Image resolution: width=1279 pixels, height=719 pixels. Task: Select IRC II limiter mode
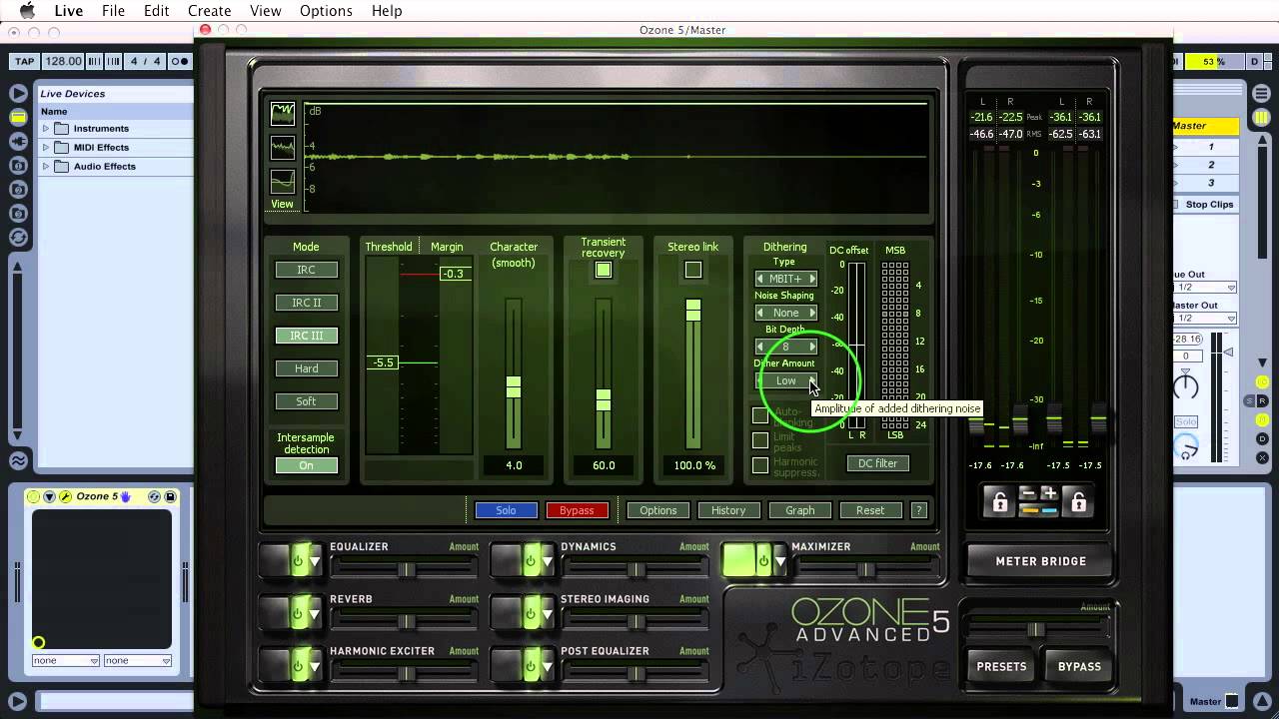tap(307, 303)
